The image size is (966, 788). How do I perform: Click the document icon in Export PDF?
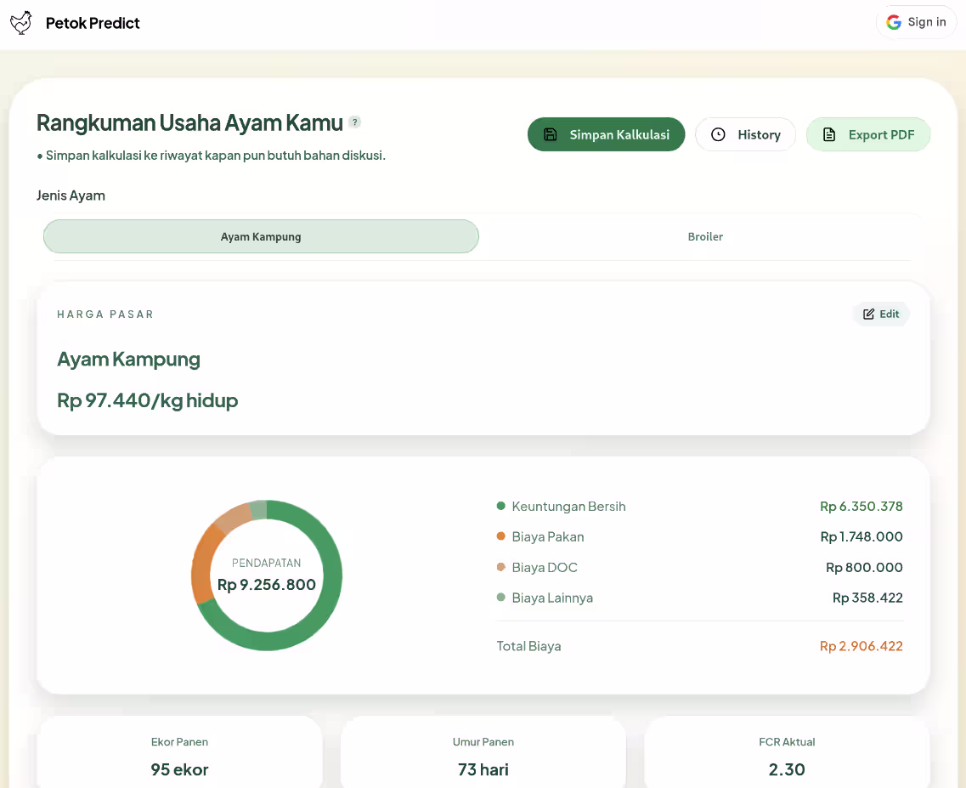click(828, 134)
